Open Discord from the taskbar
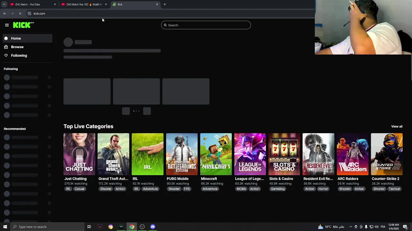The image size is (412, 231). coord(153,227)
